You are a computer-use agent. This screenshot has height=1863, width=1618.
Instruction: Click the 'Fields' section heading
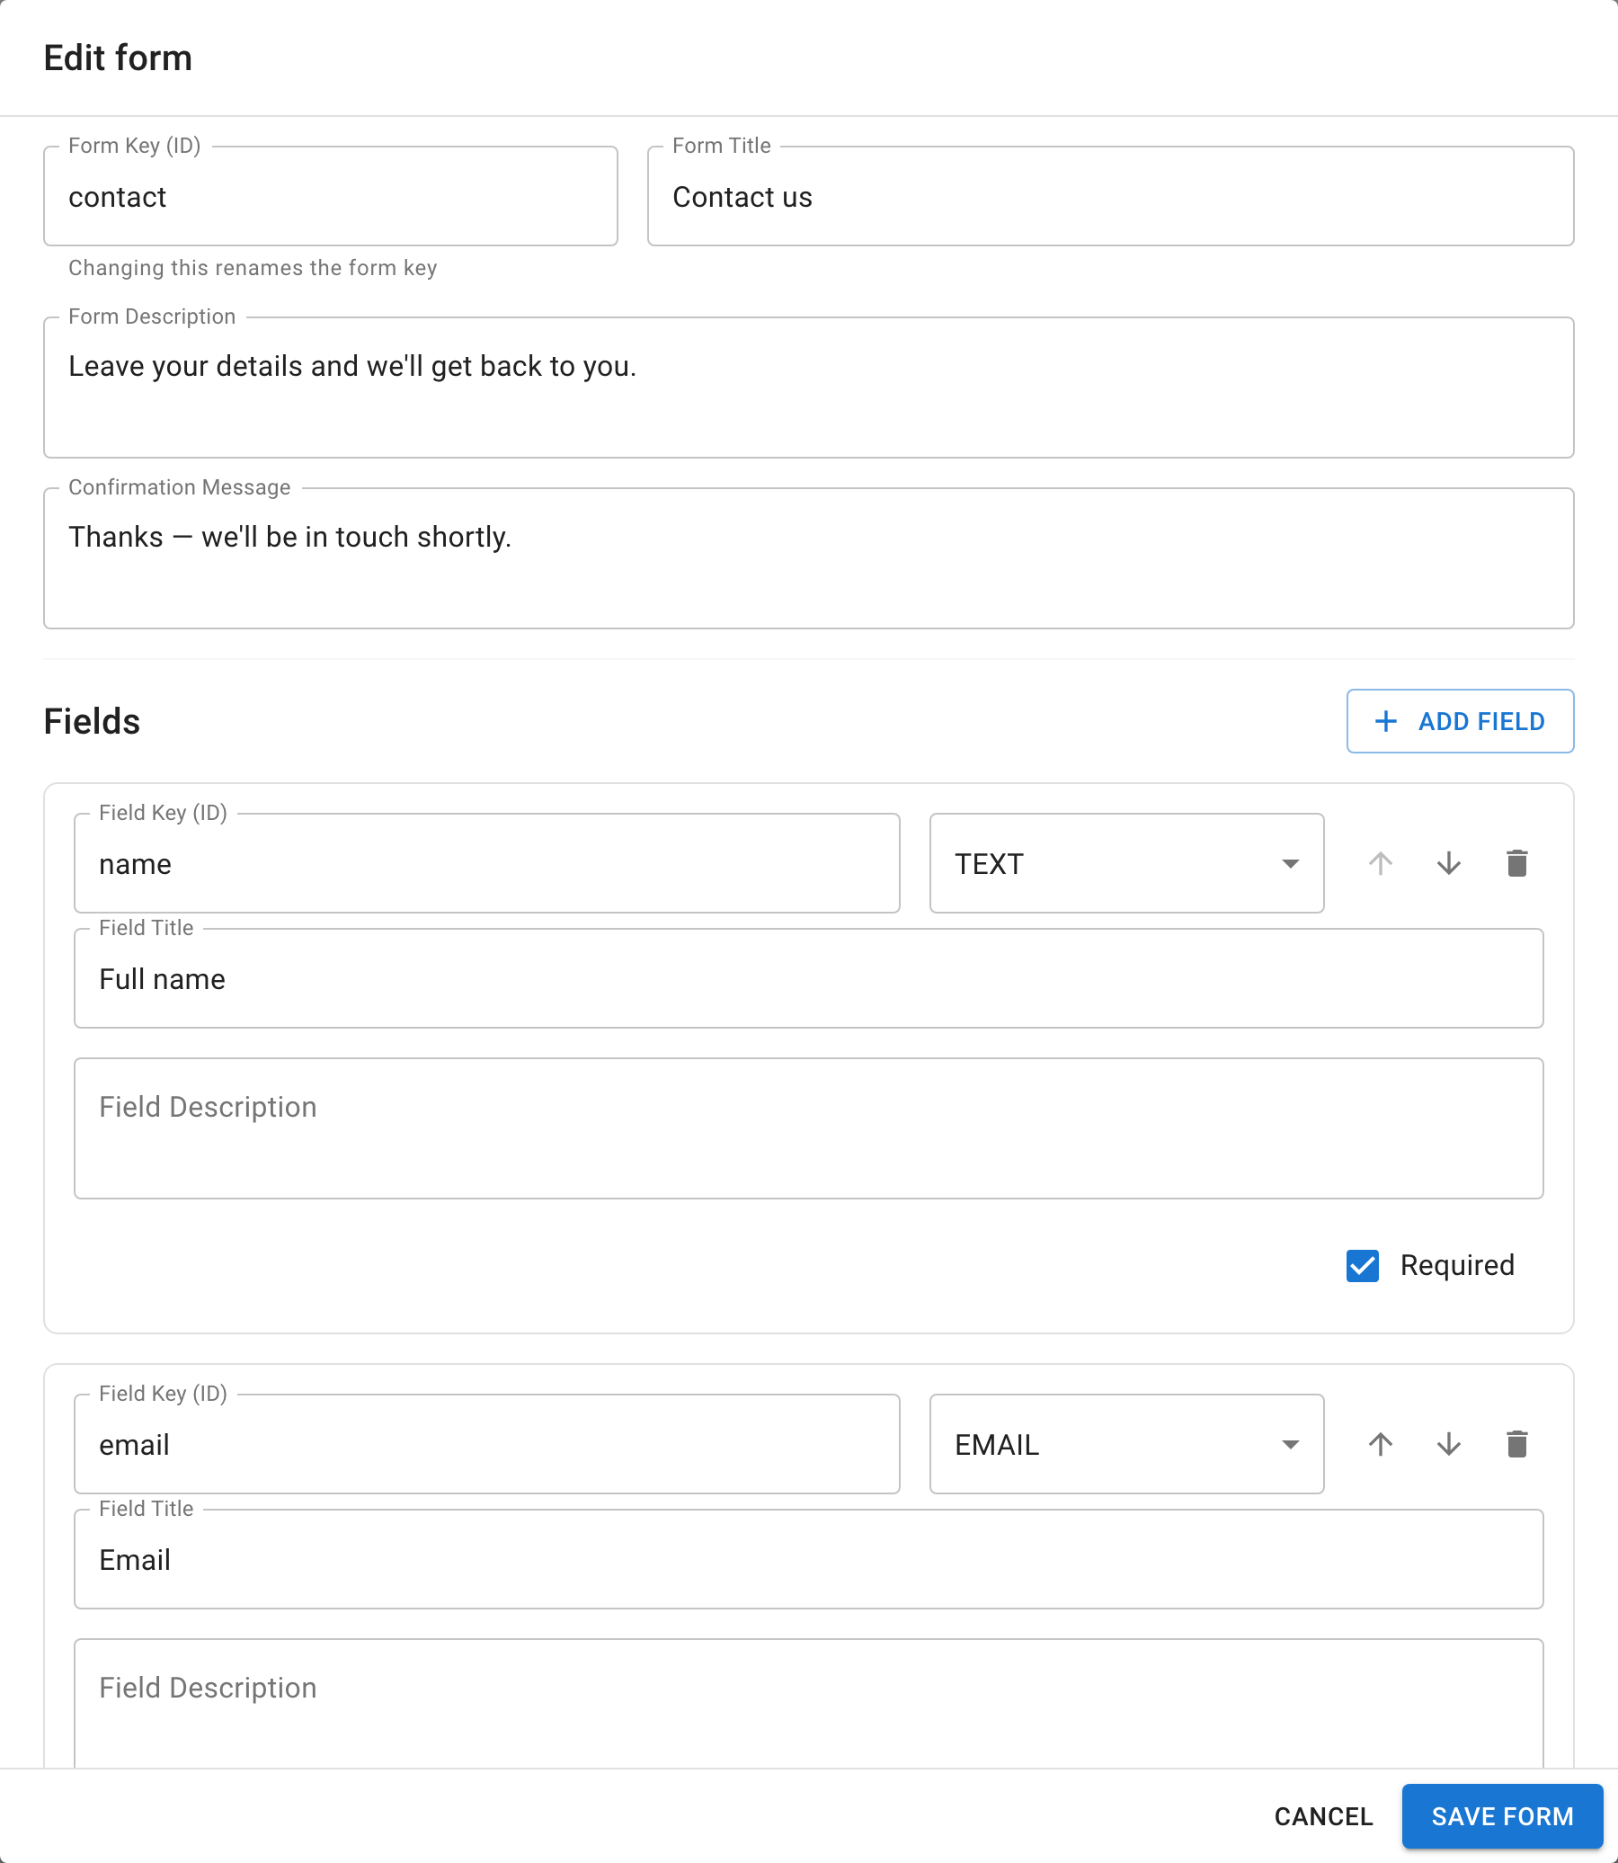click(x=92, y=721)
